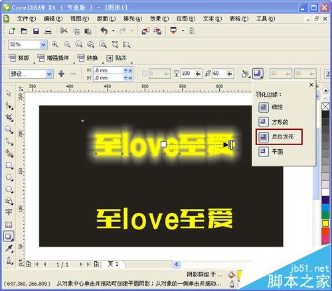The width and height of the screenshot is (332, 291).
Task: Click the x offset input field
Action: tap(108, 70)
